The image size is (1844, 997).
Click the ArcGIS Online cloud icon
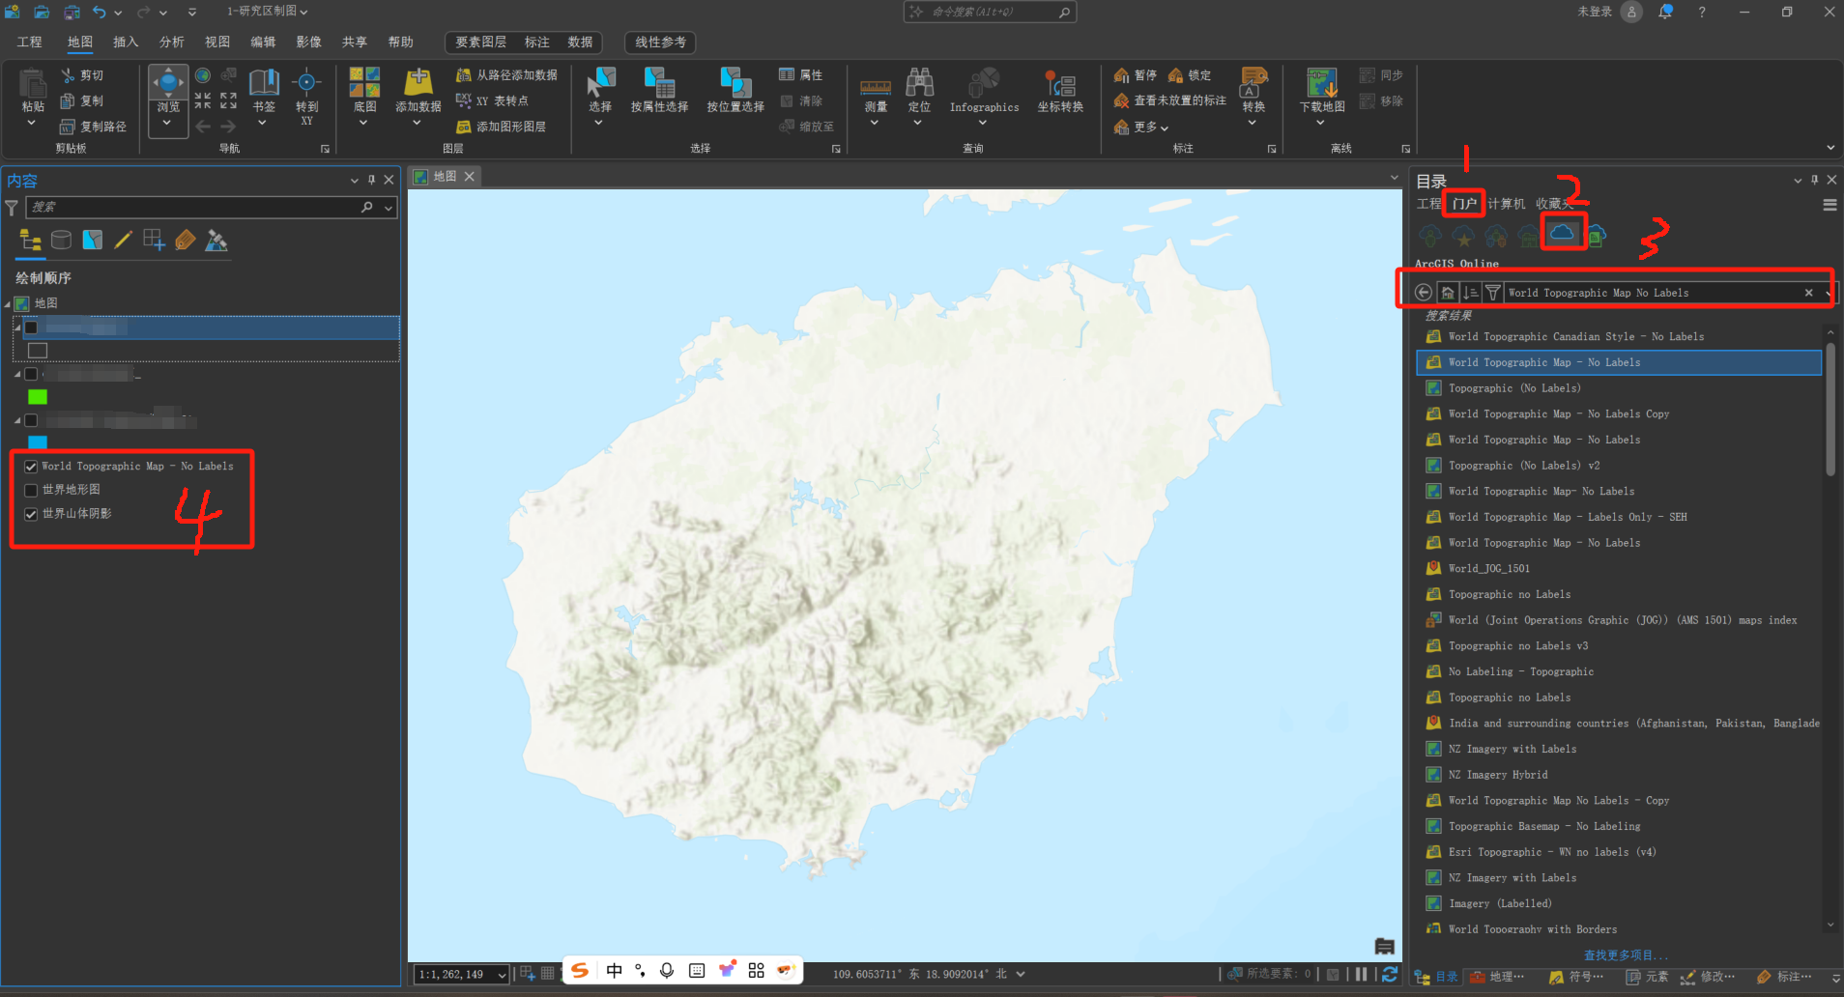point(1562,233)
